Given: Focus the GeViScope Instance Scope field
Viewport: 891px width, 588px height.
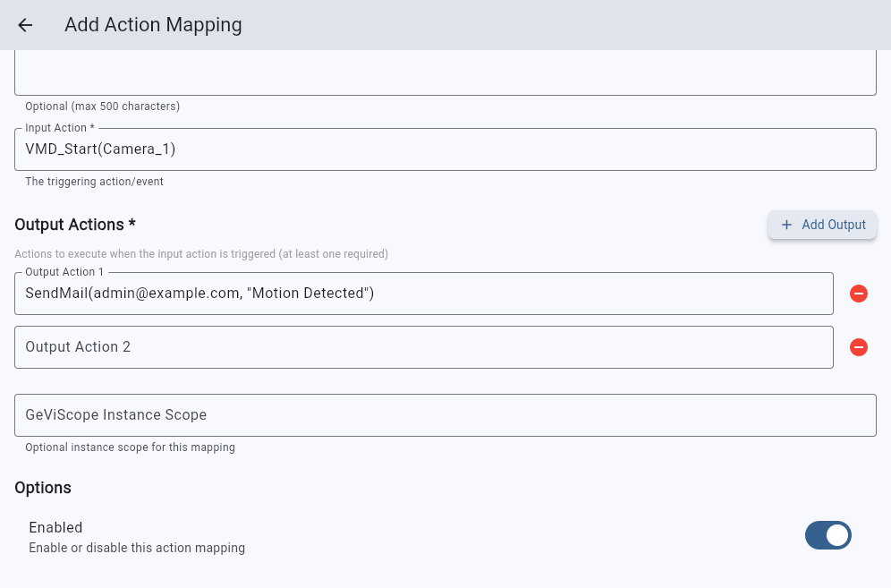Looking at the screenshot, I should [445, 415].
